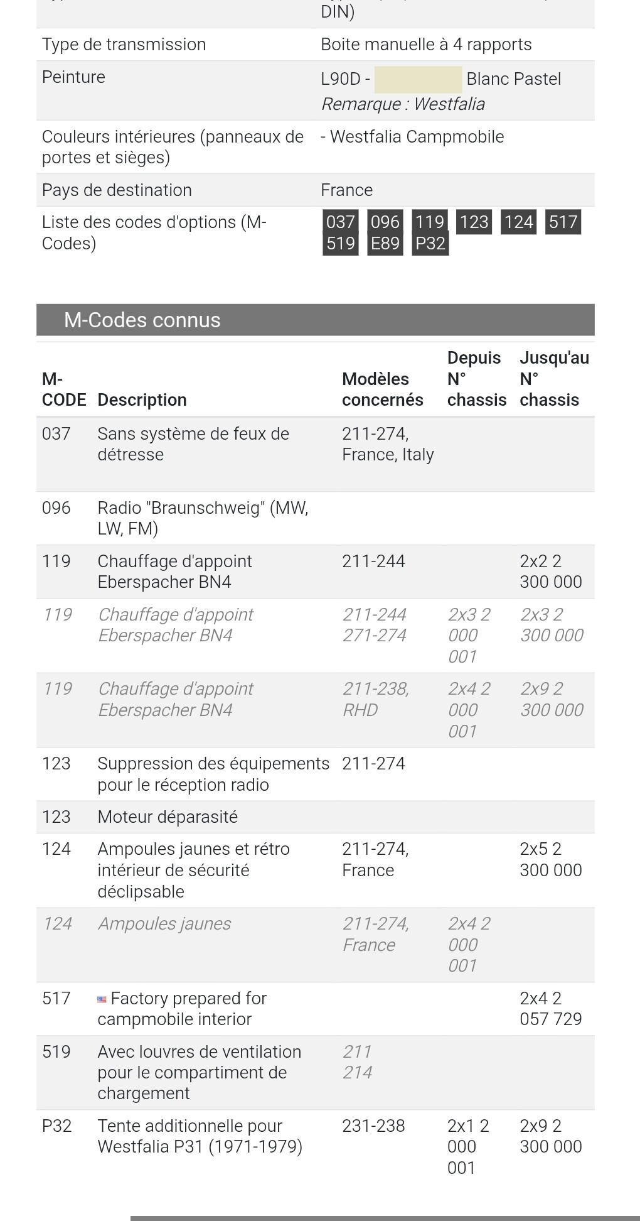This screenshot has height=1221, width=640.
Task: Click the 519 option code badge
Action: pyautogui.click(x=341, y=243)
